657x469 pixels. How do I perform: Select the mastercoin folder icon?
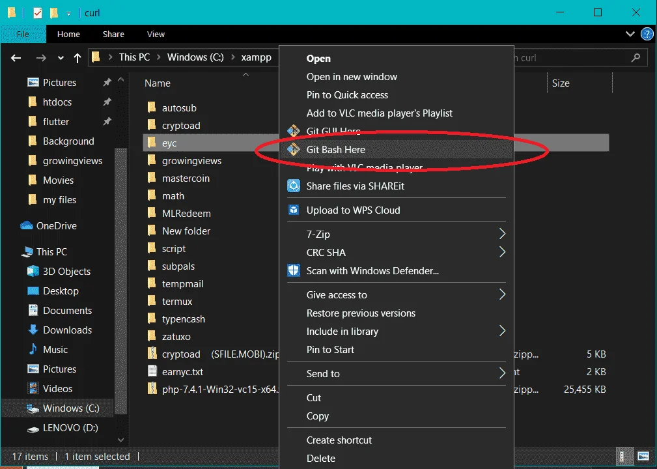(x=152, y=178)
